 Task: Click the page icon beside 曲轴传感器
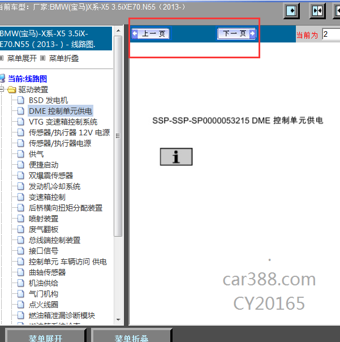tap(21, 272)
